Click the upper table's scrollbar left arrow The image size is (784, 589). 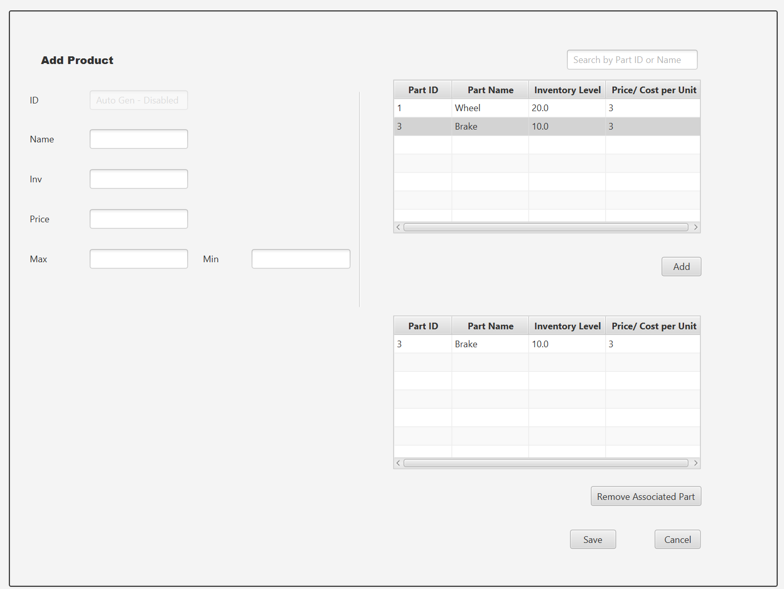399,227
